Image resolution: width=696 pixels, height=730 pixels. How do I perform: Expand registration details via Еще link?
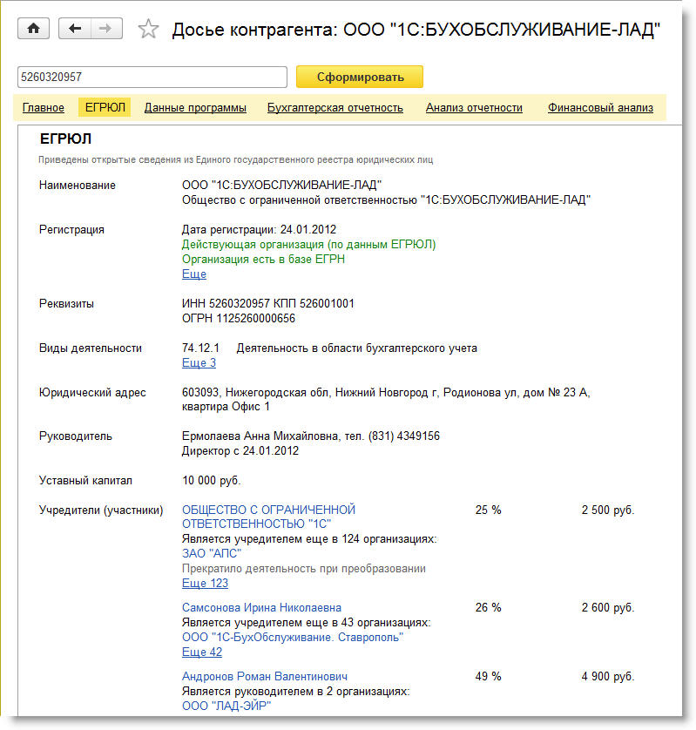(194, 274)
